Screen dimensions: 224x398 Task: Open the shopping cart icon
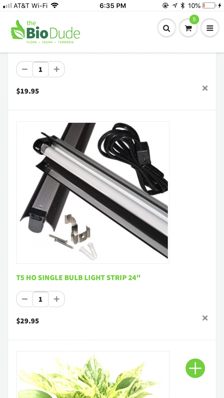pyautogui.click(x=188, y=28)
